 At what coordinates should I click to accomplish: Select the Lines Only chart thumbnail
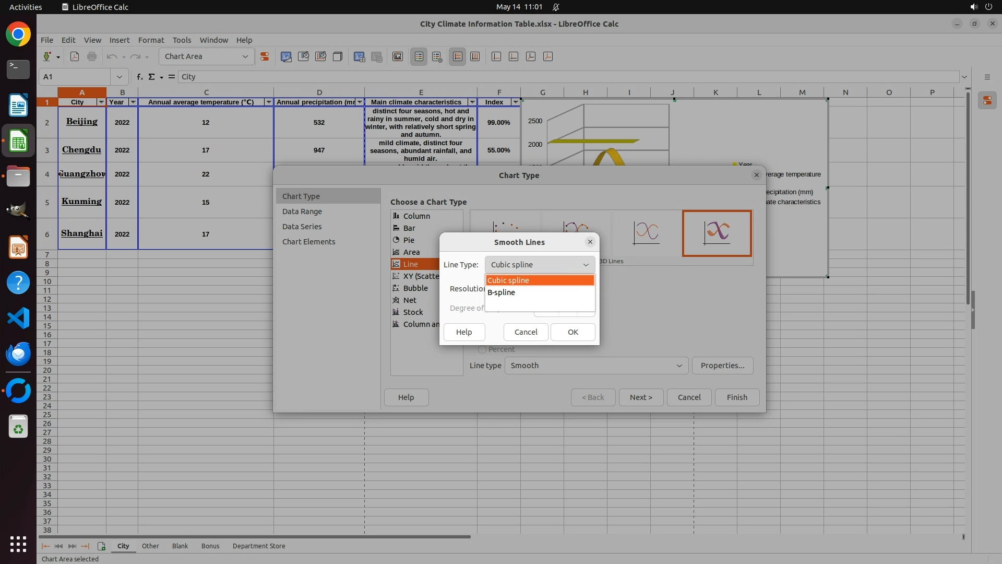pos(646,233)
